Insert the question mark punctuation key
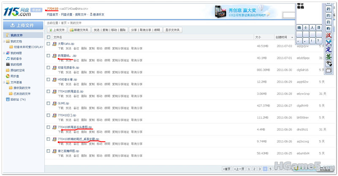 click(x=319, y=40)
